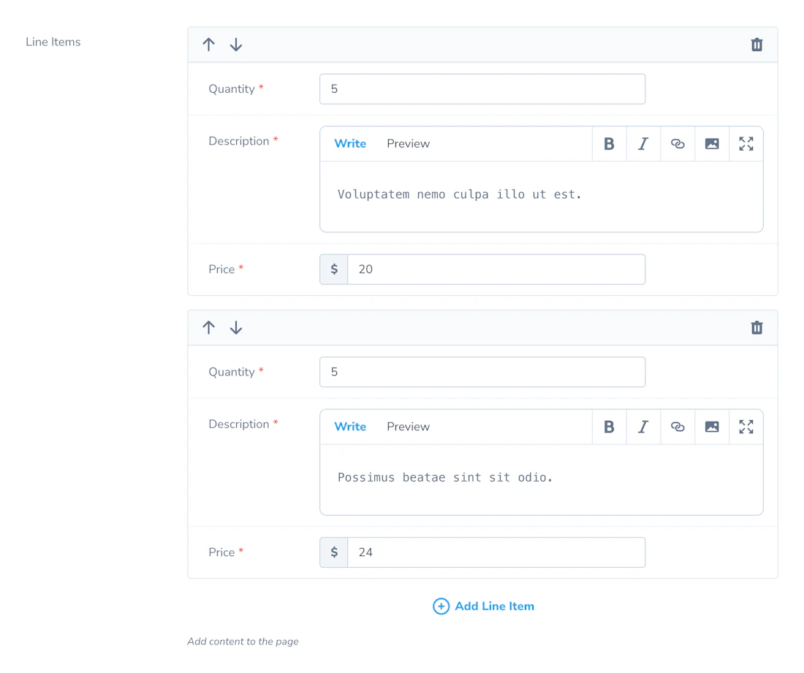The width and height of the screenshot is (804, 673).
Task: Focus the second Price field showing 24
Action: pyautogui.click(x=496, y=552)
